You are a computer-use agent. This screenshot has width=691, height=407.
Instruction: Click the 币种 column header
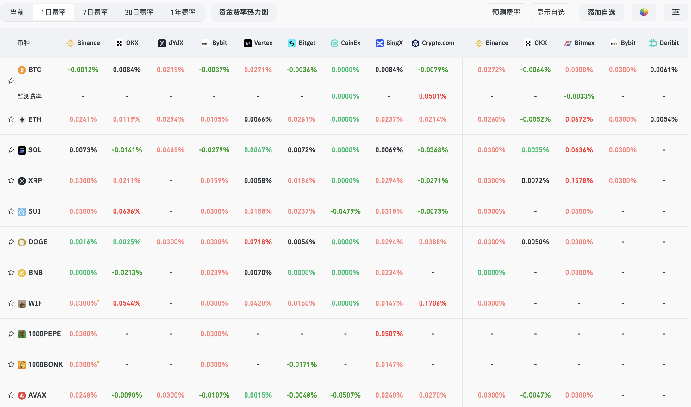24,43
